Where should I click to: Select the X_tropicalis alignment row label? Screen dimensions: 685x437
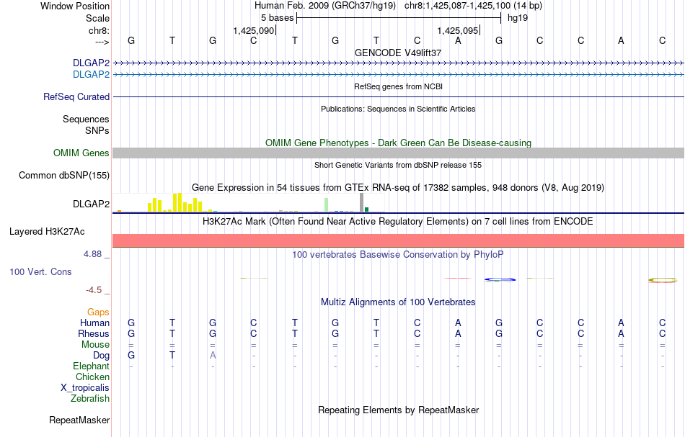coord(85,388)
